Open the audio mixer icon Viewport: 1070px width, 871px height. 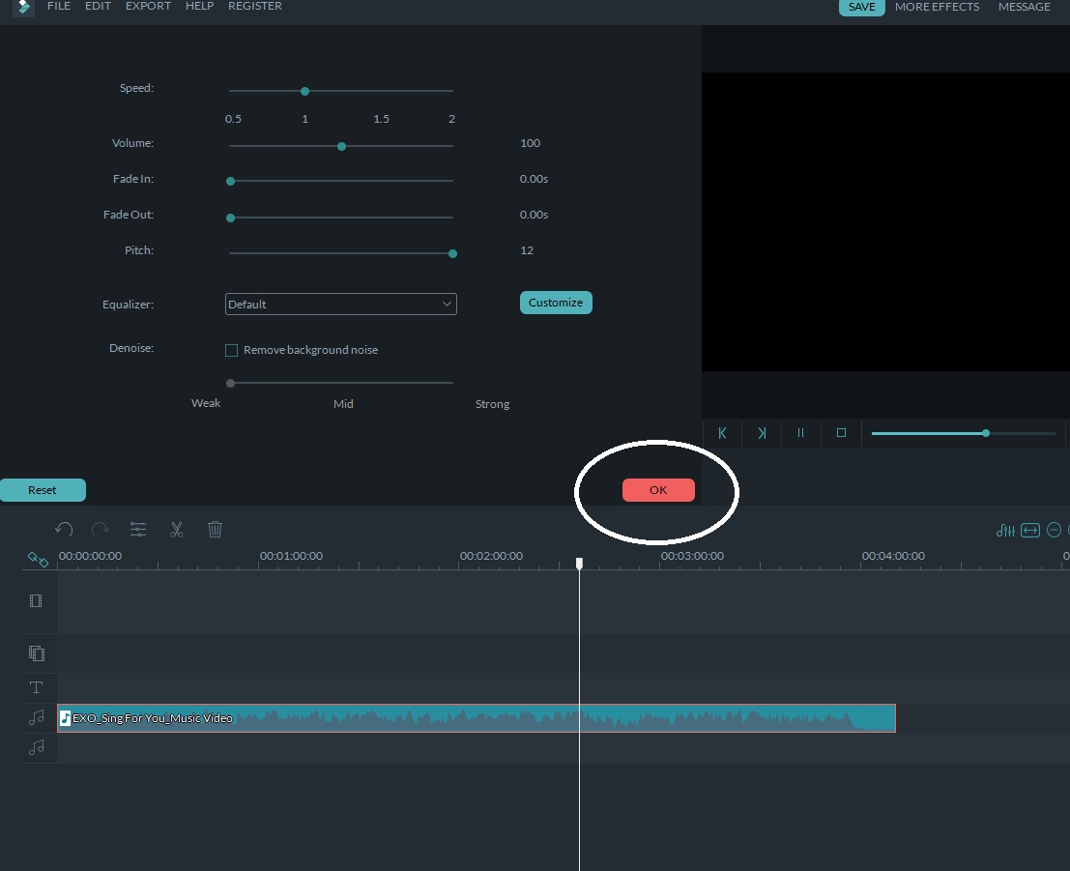click(1005, 530)
